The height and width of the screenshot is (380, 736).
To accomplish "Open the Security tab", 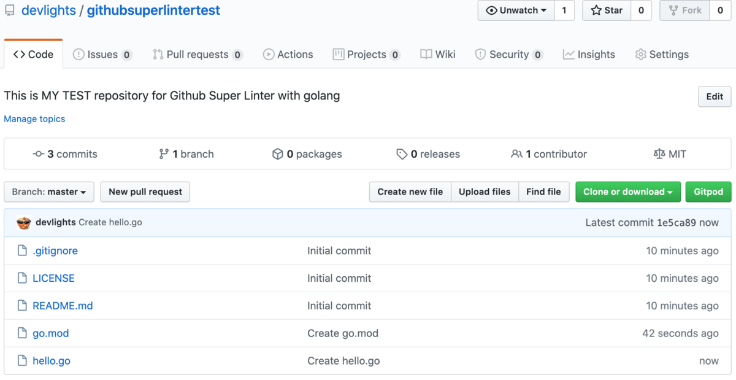I will click(508, 55).
